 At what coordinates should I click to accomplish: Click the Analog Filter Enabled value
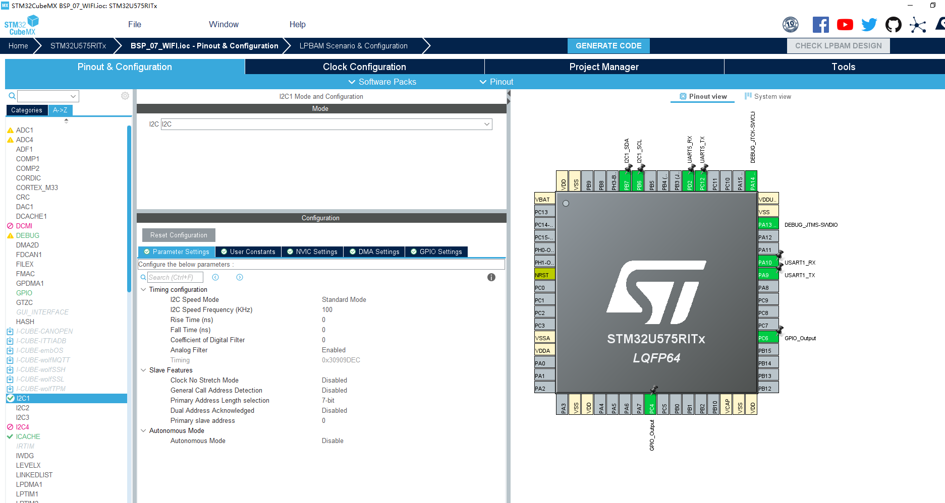click(x=333, y=350)
